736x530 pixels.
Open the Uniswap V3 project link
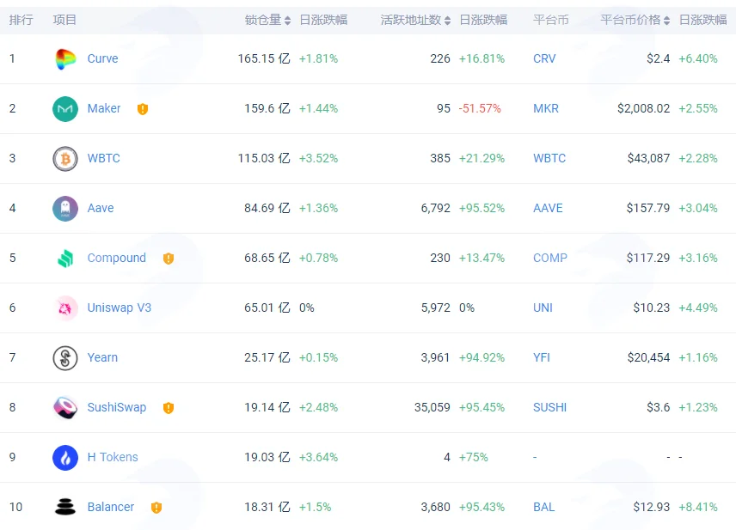(x=120, y=308)
